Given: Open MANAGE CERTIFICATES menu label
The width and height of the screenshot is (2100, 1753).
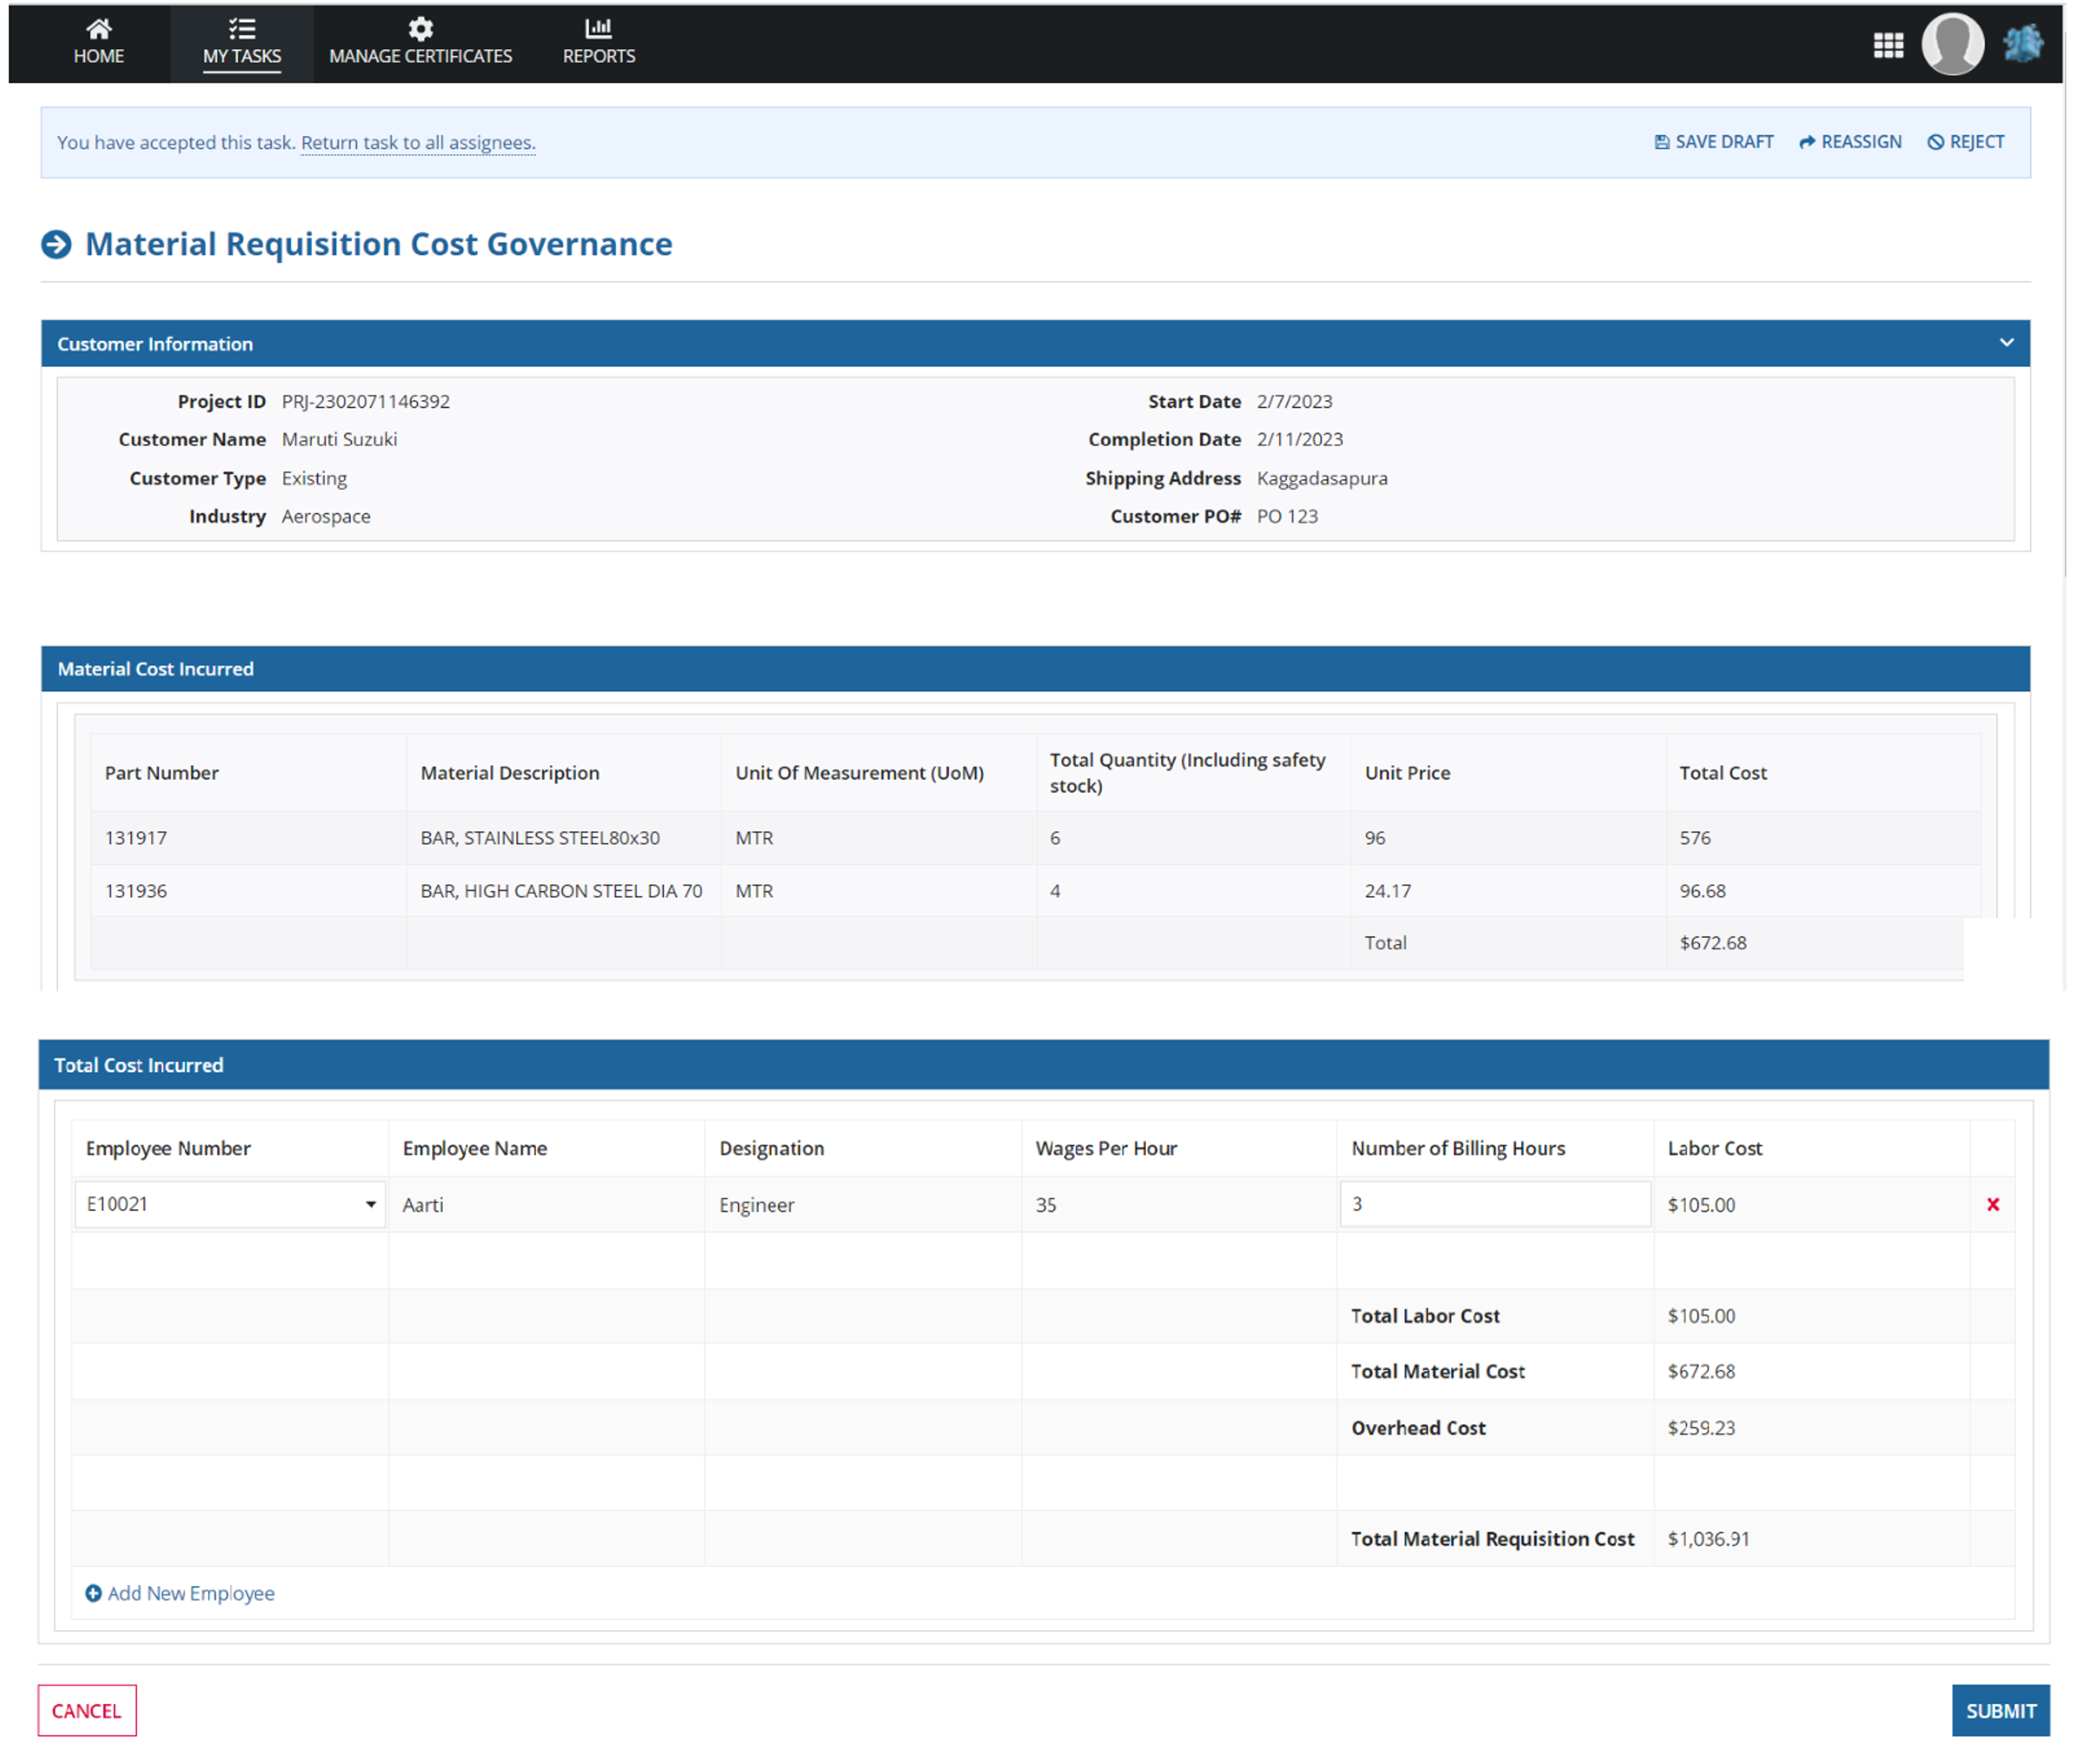Looking at the screenshot, I should [421, 56].
